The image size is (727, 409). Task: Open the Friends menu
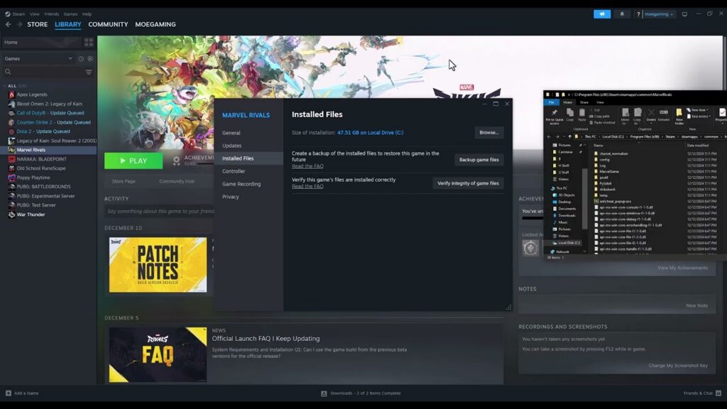tap(51, 14)
